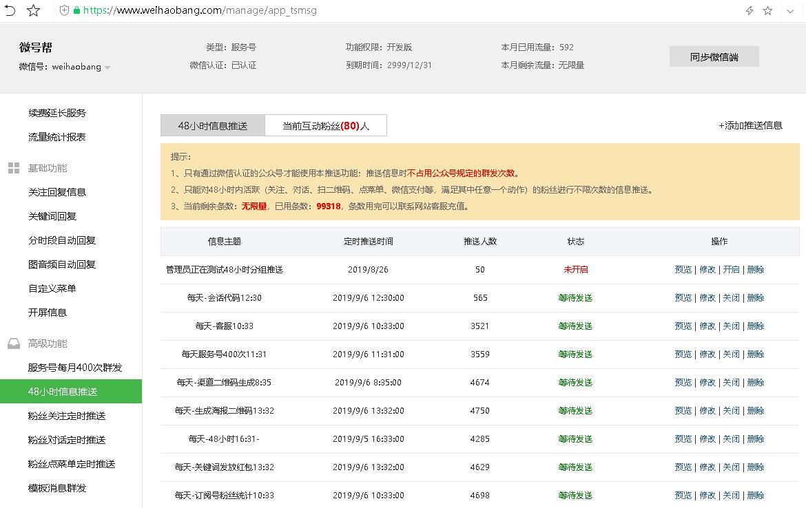Disable the 每天-客服10:33 push via 关闭

pyautogui.click(x=731, y=326)
